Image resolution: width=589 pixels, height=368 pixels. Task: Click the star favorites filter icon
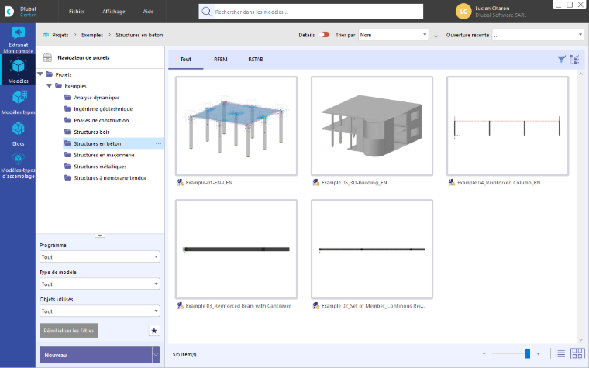pyautogui.click(x=154, y=331)
